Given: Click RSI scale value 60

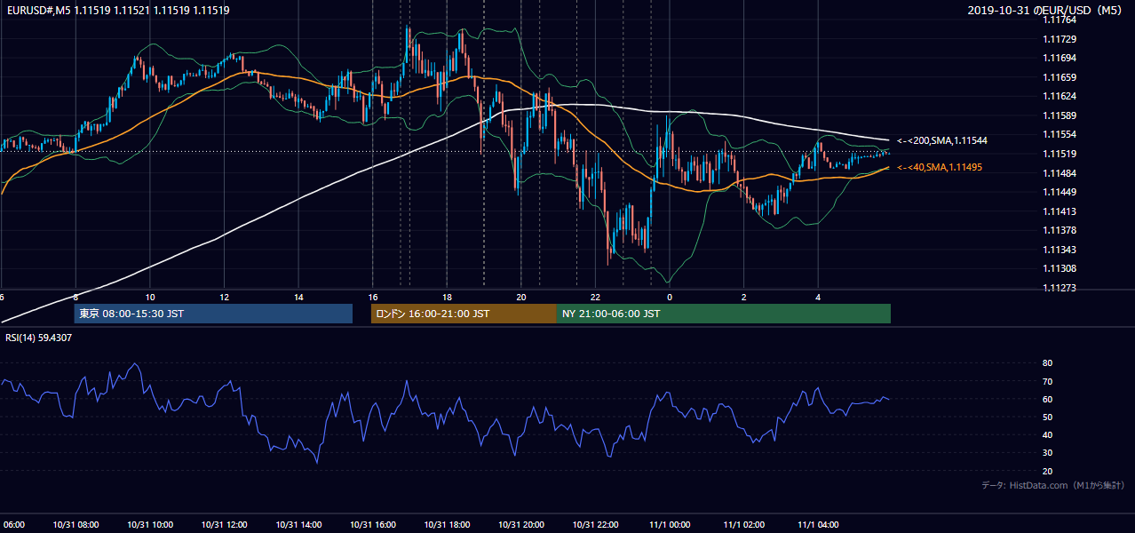Looking at the screenshot, I should [x=1047, y=399].
